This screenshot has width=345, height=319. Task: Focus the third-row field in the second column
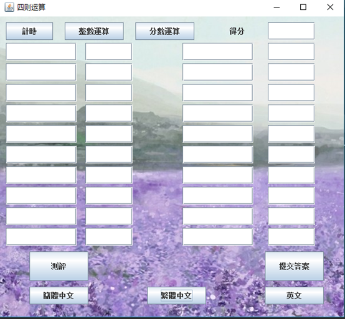click(x=109, y=93)
